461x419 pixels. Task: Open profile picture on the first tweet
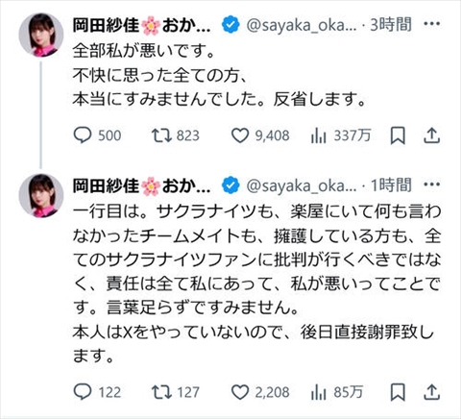pos(41,36)
